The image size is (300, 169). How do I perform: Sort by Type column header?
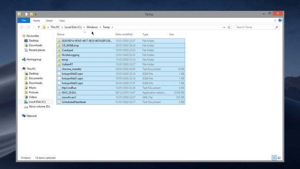coord(145,34)
